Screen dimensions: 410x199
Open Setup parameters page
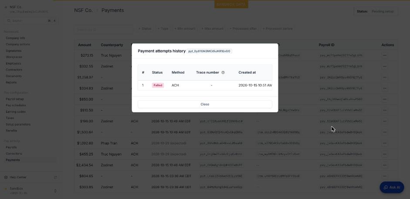coord(18,124)
